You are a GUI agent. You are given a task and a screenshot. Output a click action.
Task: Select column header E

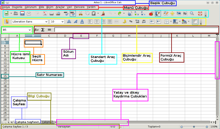tap(81, 36)
